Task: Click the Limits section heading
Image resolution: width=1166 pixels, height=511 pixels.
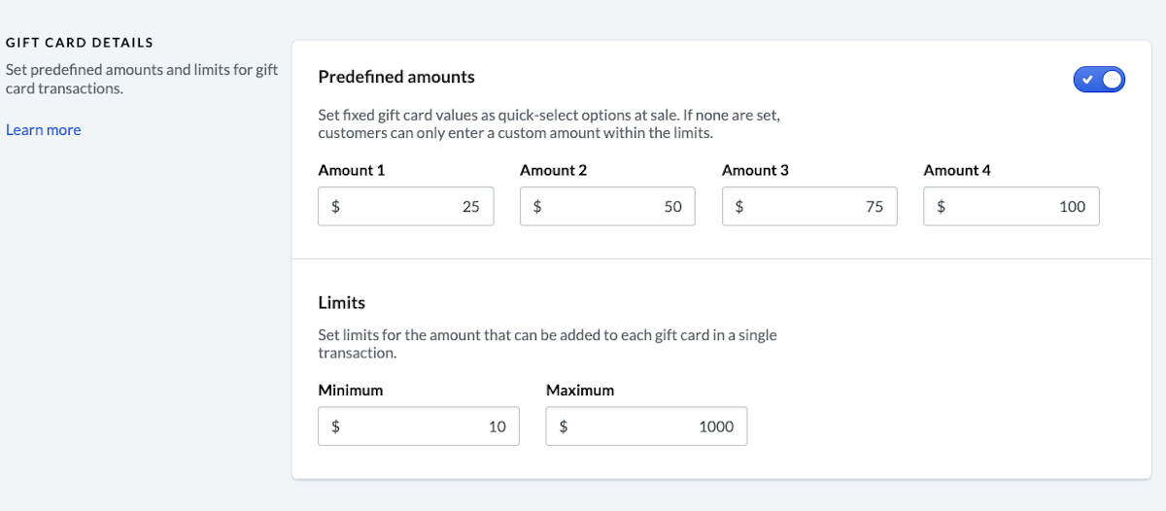Action: [x=342, y=303]
